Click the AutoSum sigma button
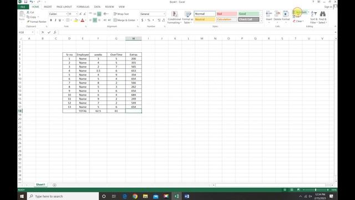This screenshot has height=200, width=355. (x=299, y=12)
